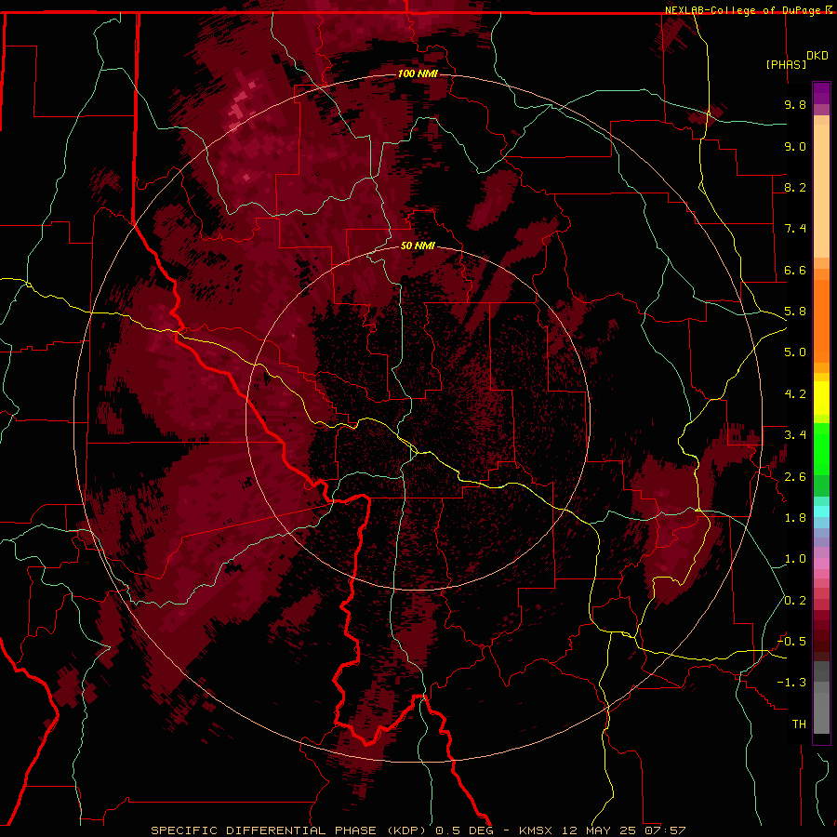Pick the cyan segment of the color bar
The width and height of the screenshot is (837, 837).
[821, 511]
